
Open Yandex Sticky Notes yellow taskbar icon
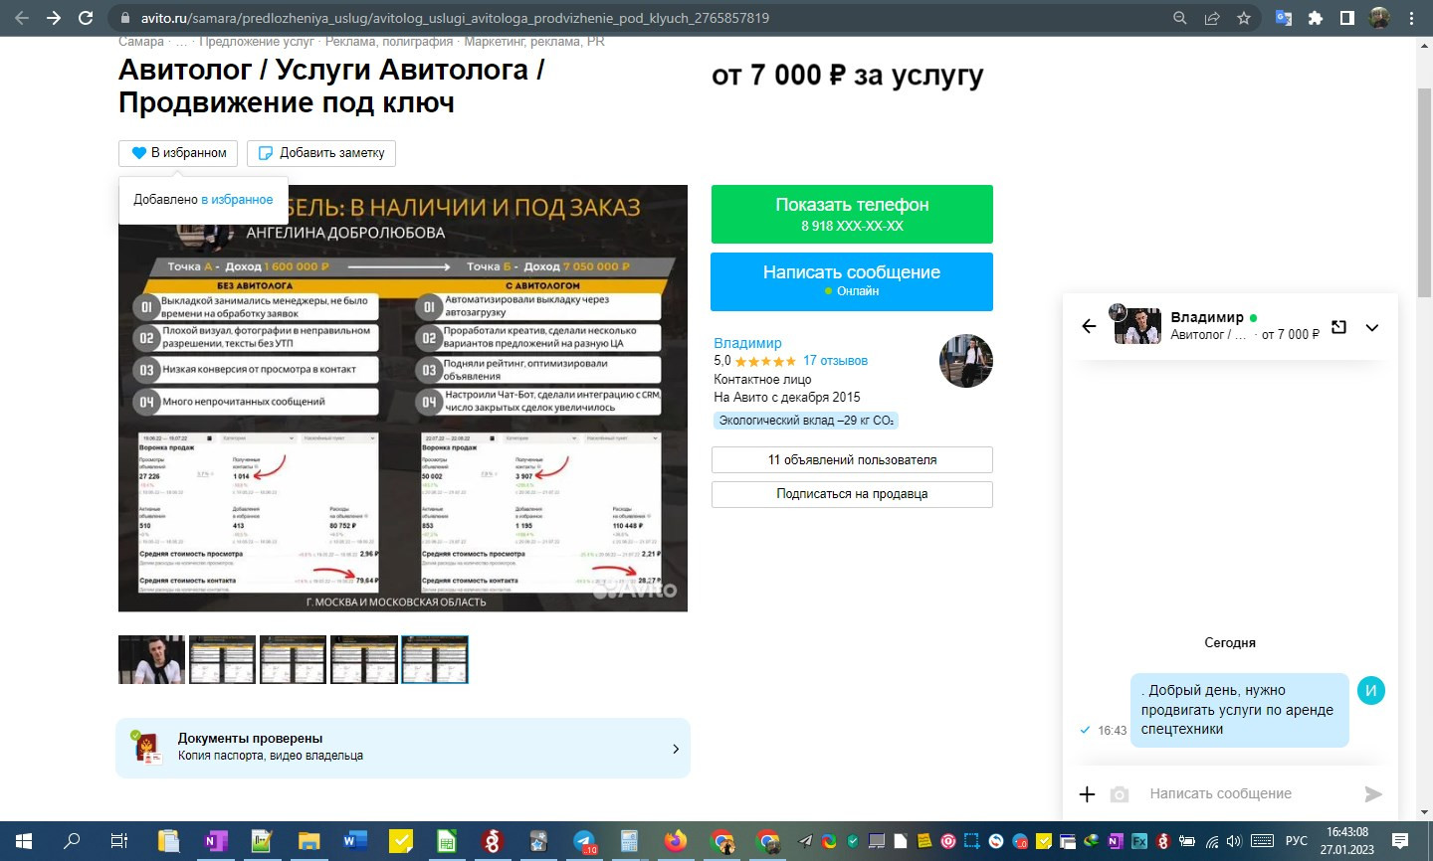pyautogui.click(x=401, y=841)
